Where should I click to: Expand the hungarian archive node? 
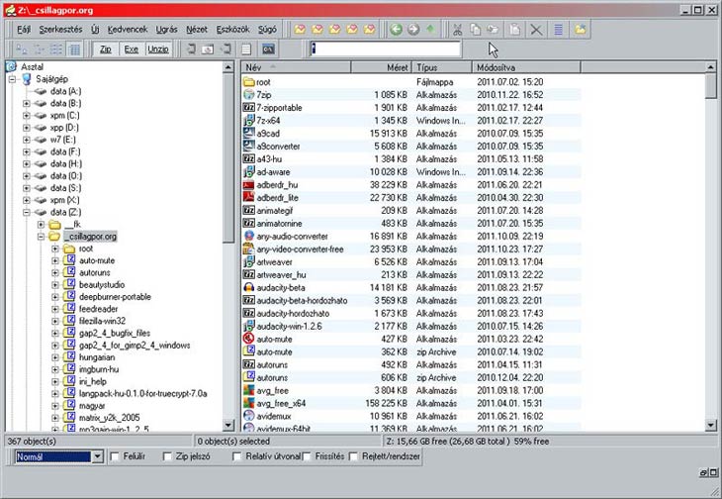point(55,357)
